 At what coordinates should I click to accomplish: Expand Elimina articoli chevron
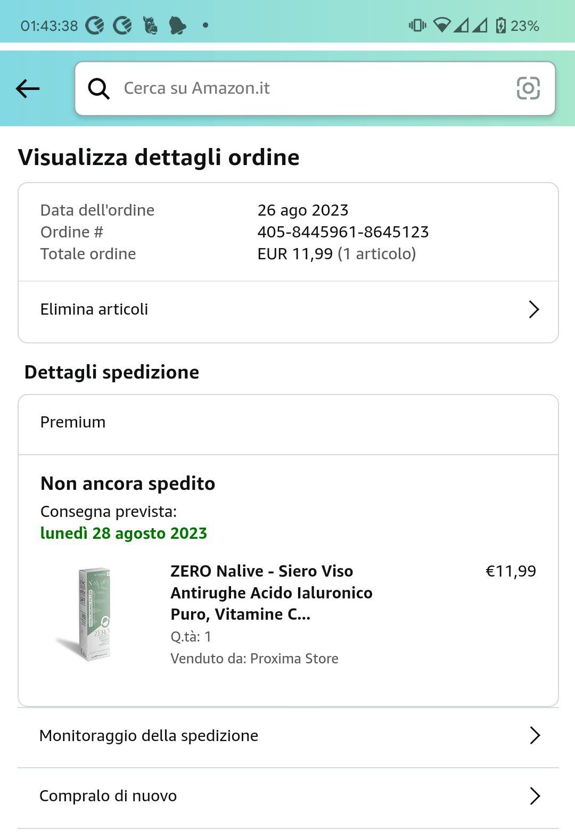tap(533, 309)
